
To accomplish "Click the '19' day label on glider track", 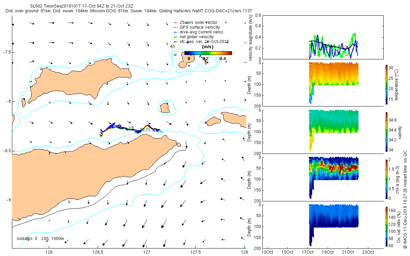I will pyautogui.click(x=131, y=128).
